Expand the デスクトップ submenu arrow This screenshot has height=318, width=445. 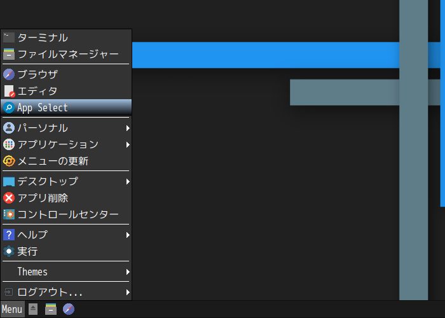pyautogui.click(x=128, y=181)
